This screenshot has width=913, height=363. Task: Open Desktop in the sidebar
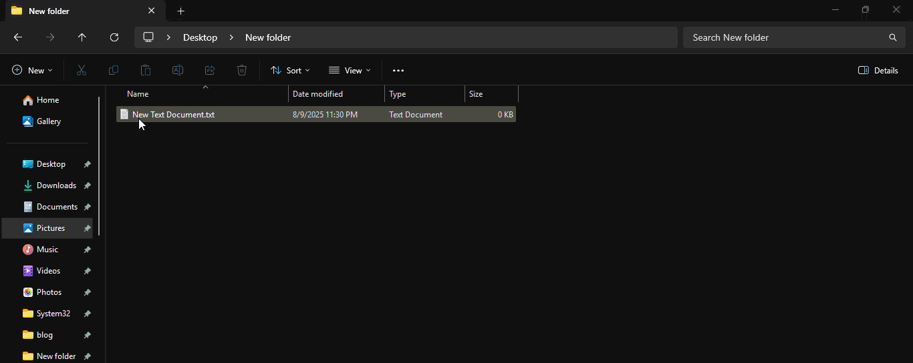[47, 164]
